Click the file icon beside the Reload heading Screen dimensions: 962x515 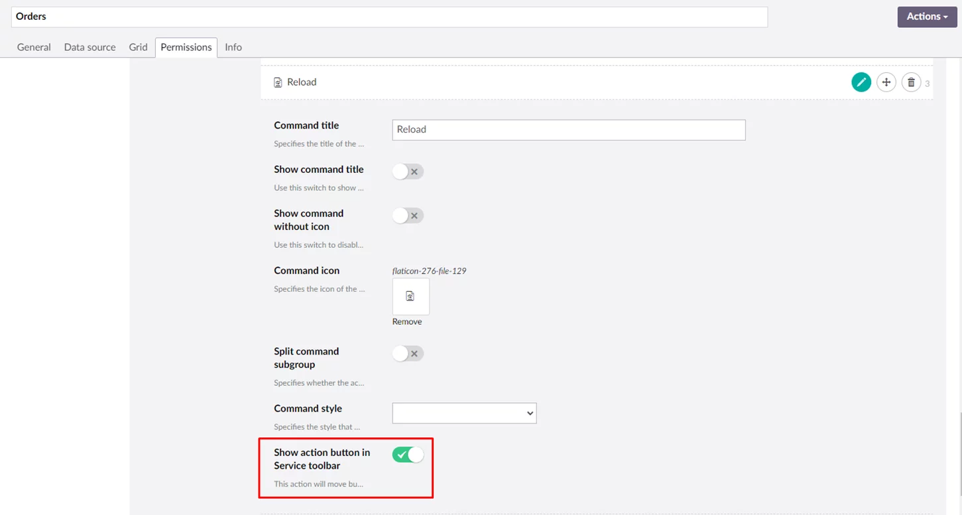click(278, 83)
